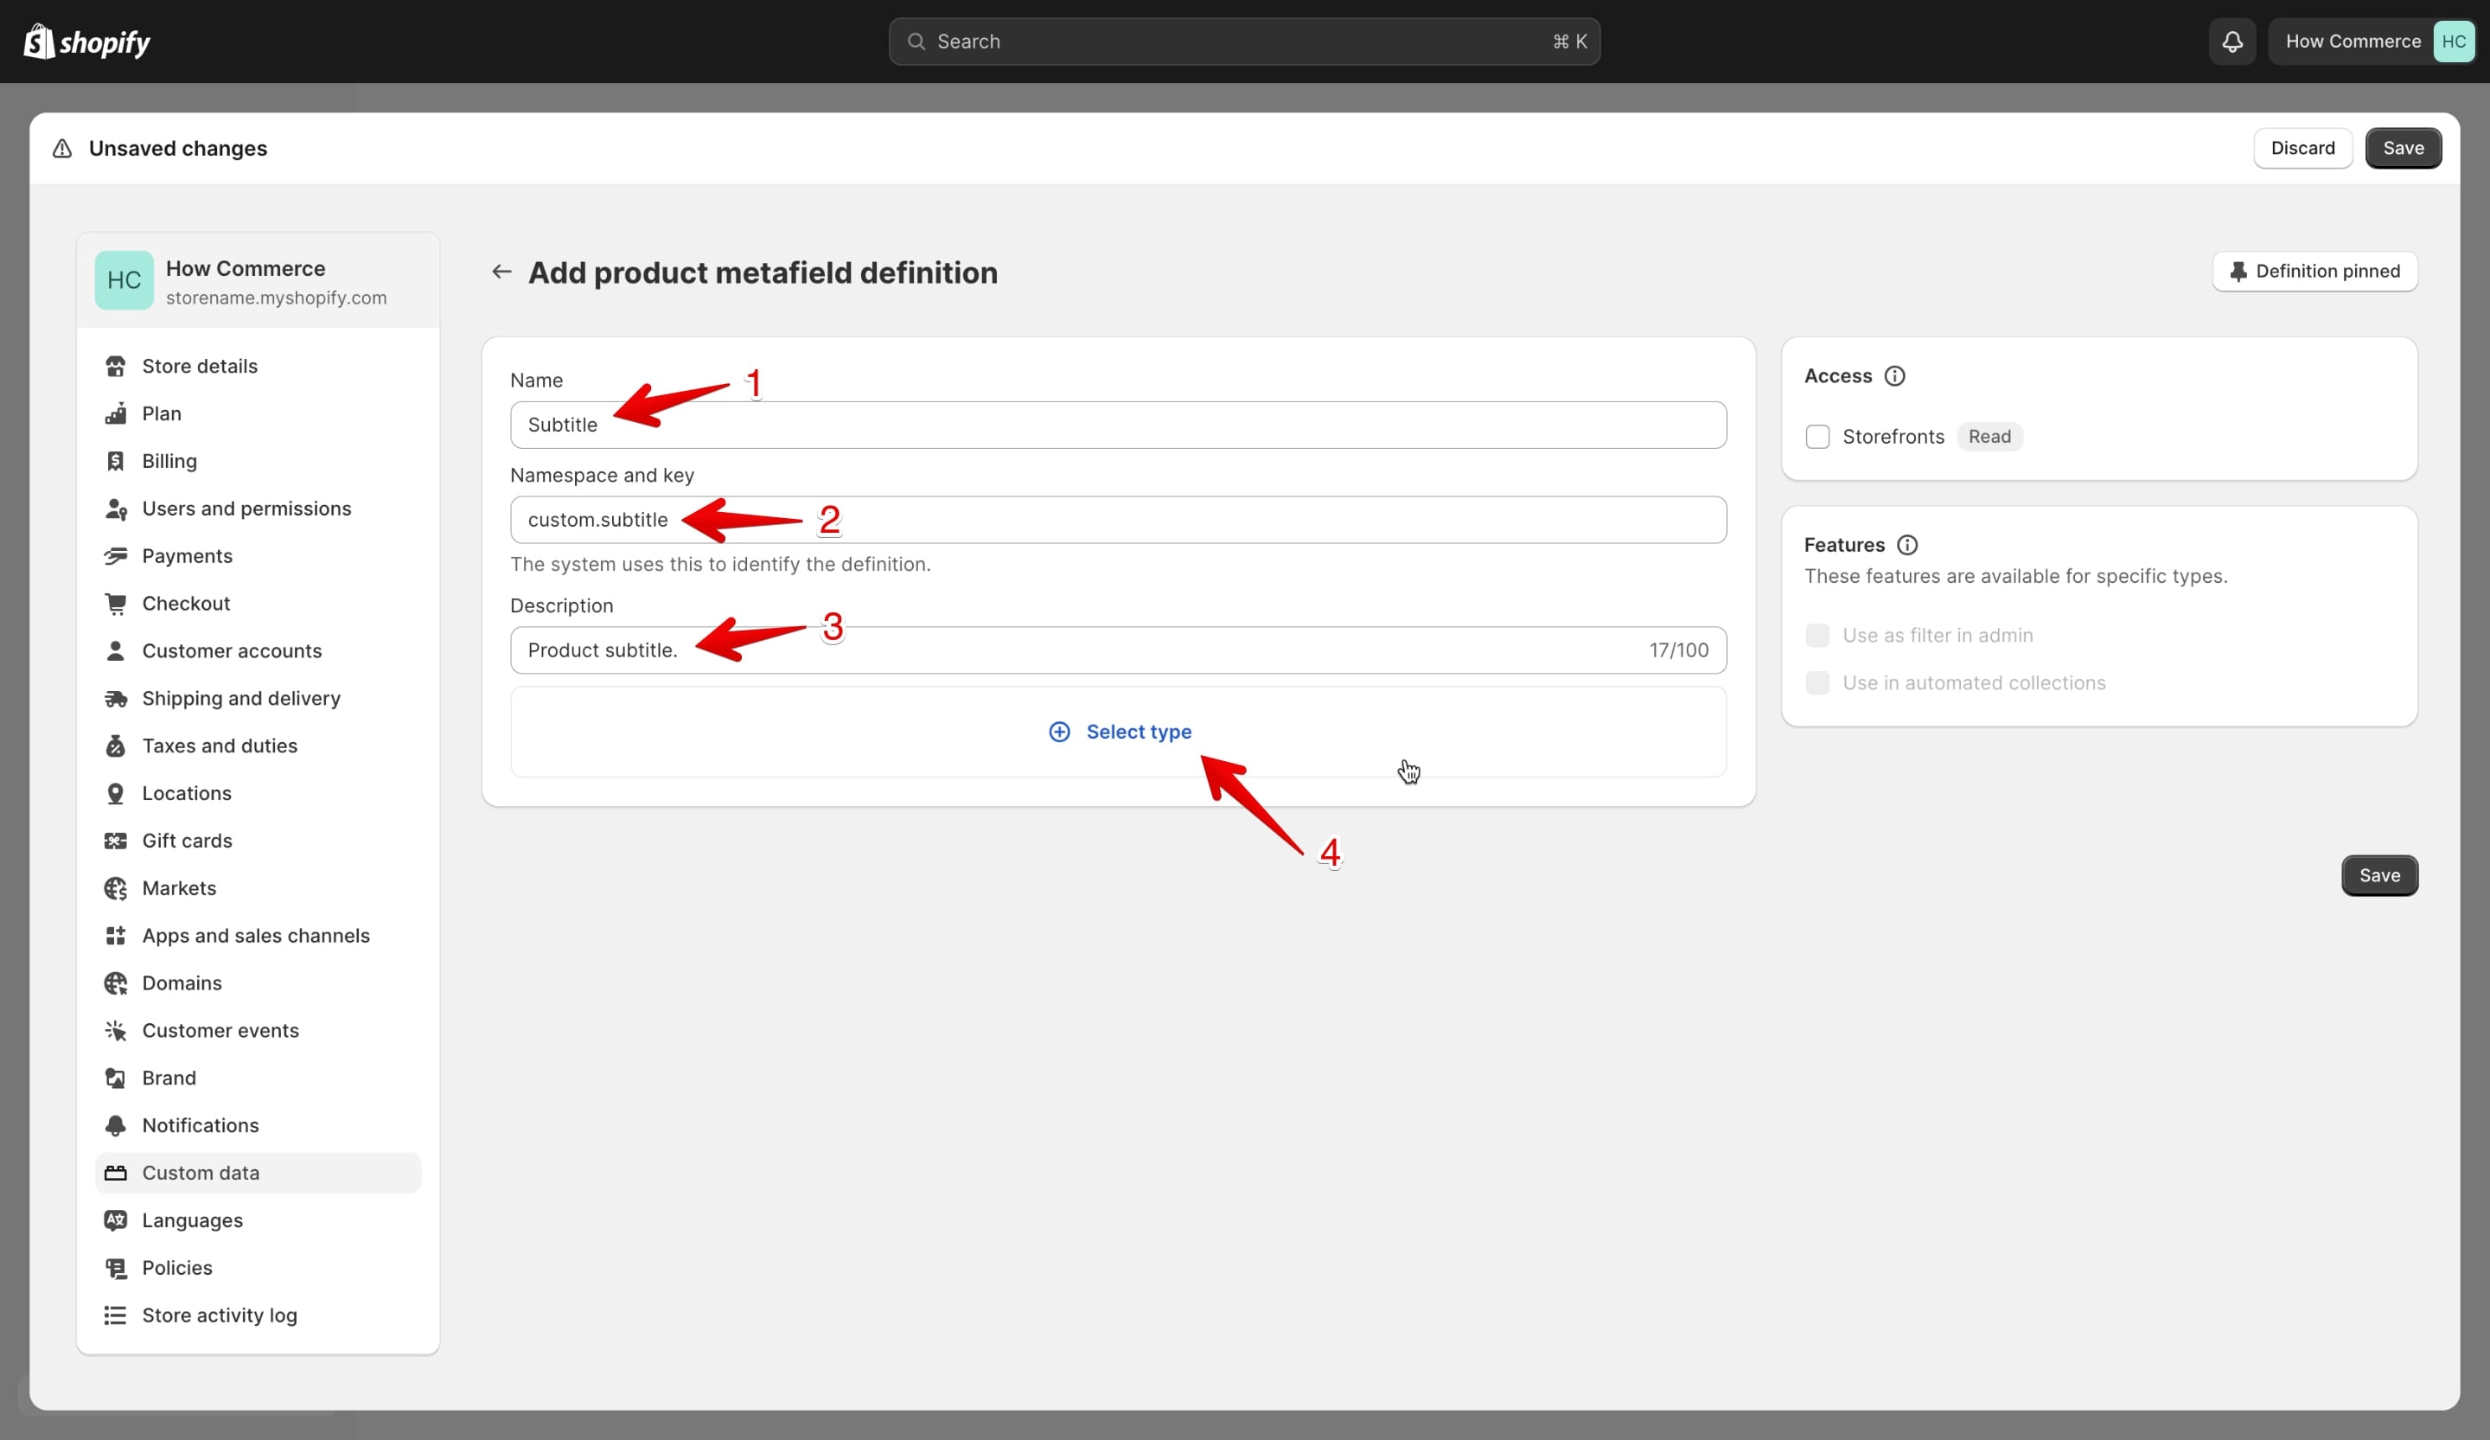Click the Users and permissions icon

(x=116, y=509)
